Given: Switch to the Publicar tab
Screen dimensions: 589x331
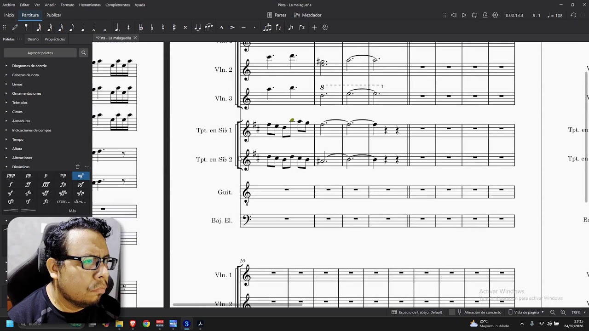Looking at the screenshot, I should tap(54, 15).
